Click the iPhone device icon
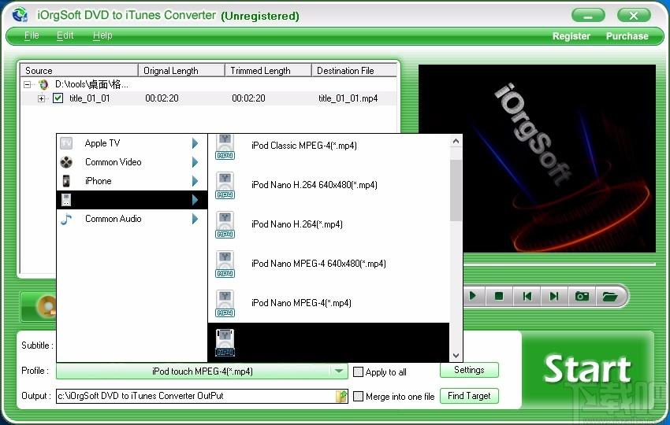Viewport: 670px width, 425px height. (x=66, y=181)
